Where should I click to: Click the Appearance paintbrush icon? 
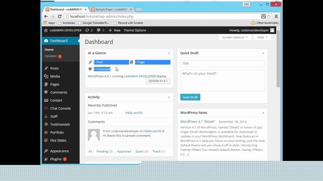[x=46, y=151]
